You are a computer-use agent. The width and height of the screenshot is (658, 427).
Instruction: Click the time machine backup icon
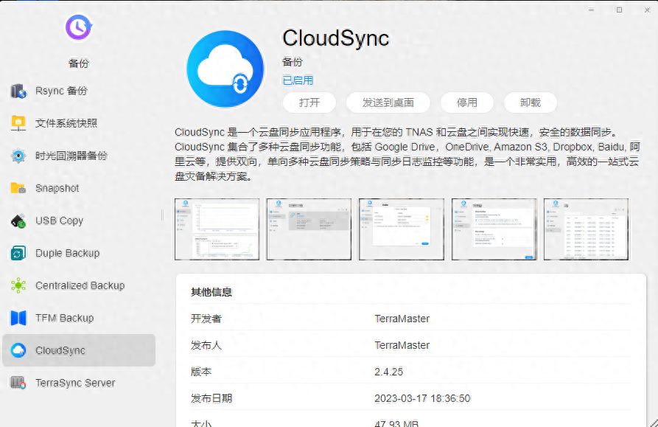(18, 156)
